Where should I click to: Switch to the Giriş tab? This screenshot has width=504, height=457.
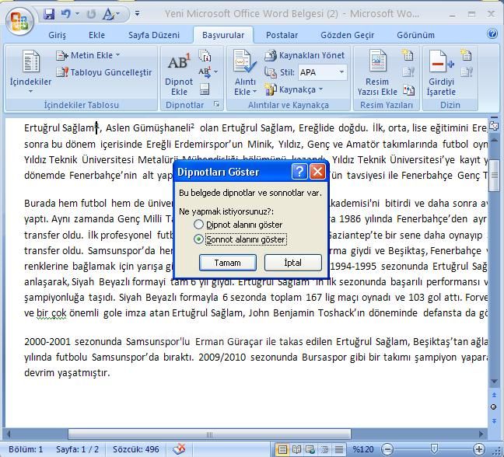click(57, 35)
